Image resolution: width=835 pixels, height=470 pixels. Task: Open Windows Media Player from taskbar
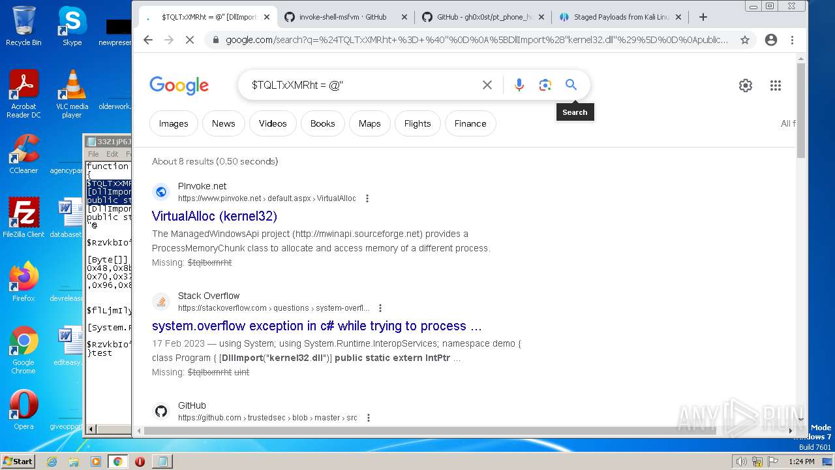[96, 462]
